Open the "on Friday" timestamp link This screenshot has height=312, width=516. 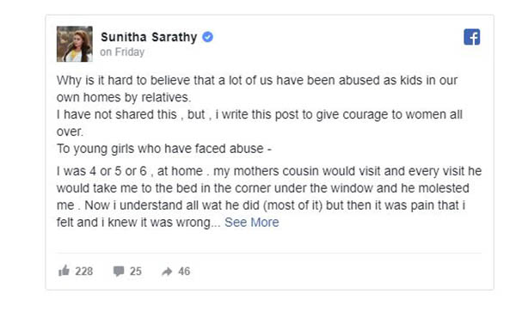(122, 52)
